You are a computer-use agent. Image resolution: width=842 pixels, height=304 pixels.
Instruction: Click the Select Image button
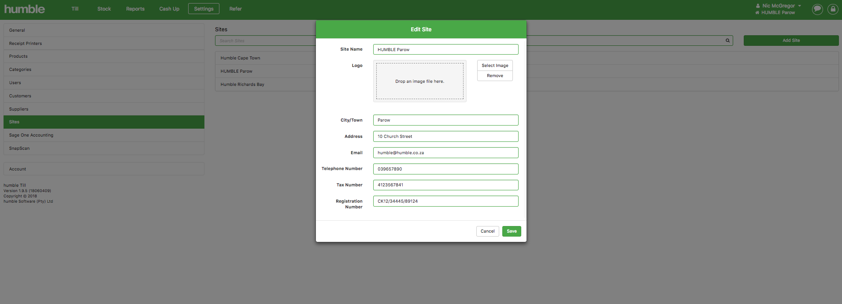pos(495,65)
